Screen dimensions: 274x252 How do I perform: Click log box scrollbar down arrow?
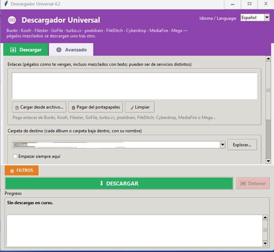tap(265, 243)
